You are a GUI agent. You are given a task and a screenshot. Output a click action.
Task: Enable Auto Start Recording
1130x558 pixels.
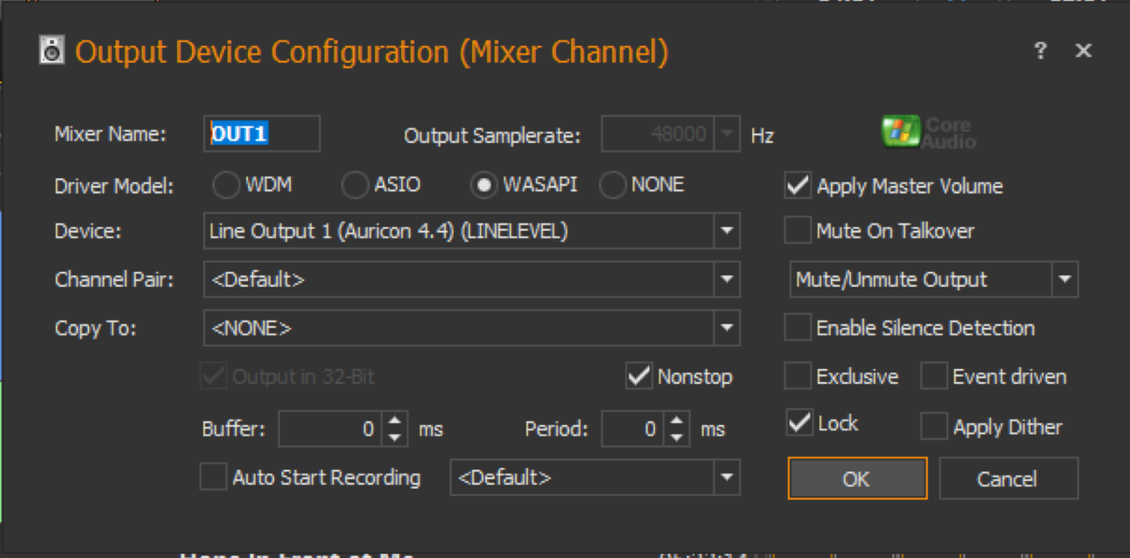(x=213, y=477)
